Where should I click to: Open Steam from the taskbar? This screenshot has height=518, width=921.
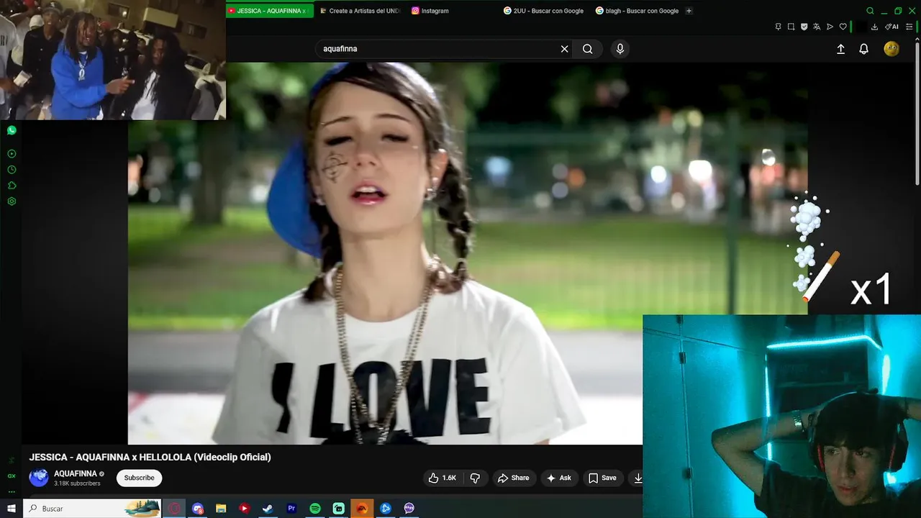coord(268,508)
